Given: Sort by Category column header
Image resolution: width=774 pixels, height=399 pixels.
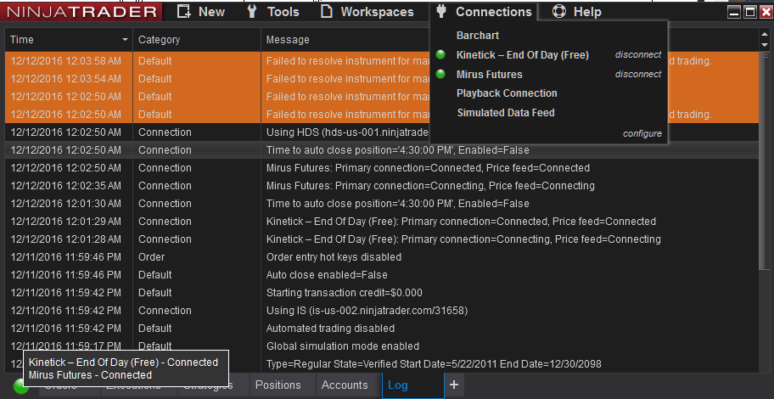Looking at the screenshot, I should click(x=159, y=40).
